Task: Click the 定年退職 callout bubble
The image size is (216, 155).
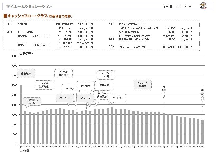Action: tap(104, 85)
